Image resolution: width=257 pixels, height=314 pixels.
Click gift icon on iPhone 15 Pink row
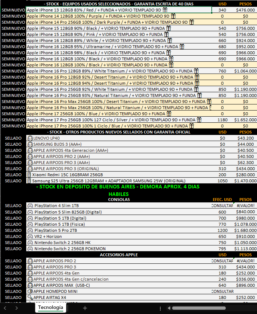(166, 34)
